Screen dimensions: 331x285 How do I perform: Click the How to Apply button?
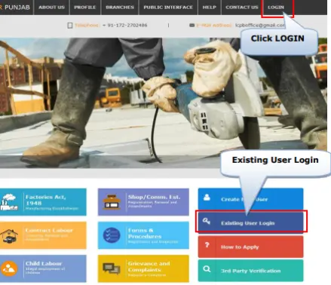[x=250, y=247]
